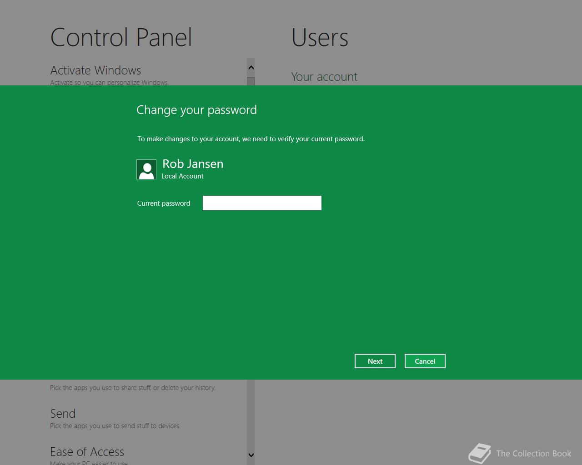Click the 'Change your password' title
The image size is (582, 465).
(x=196, y=110)
